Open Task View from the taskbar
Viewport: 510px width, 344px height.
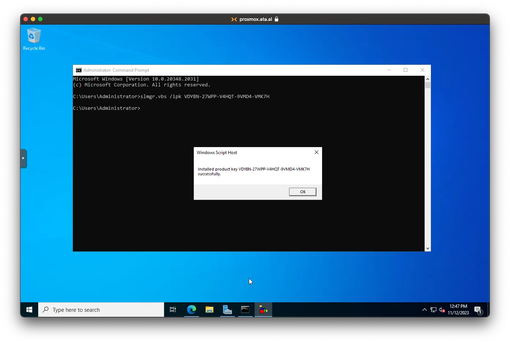pyautogui.click(x=173, y=310)
